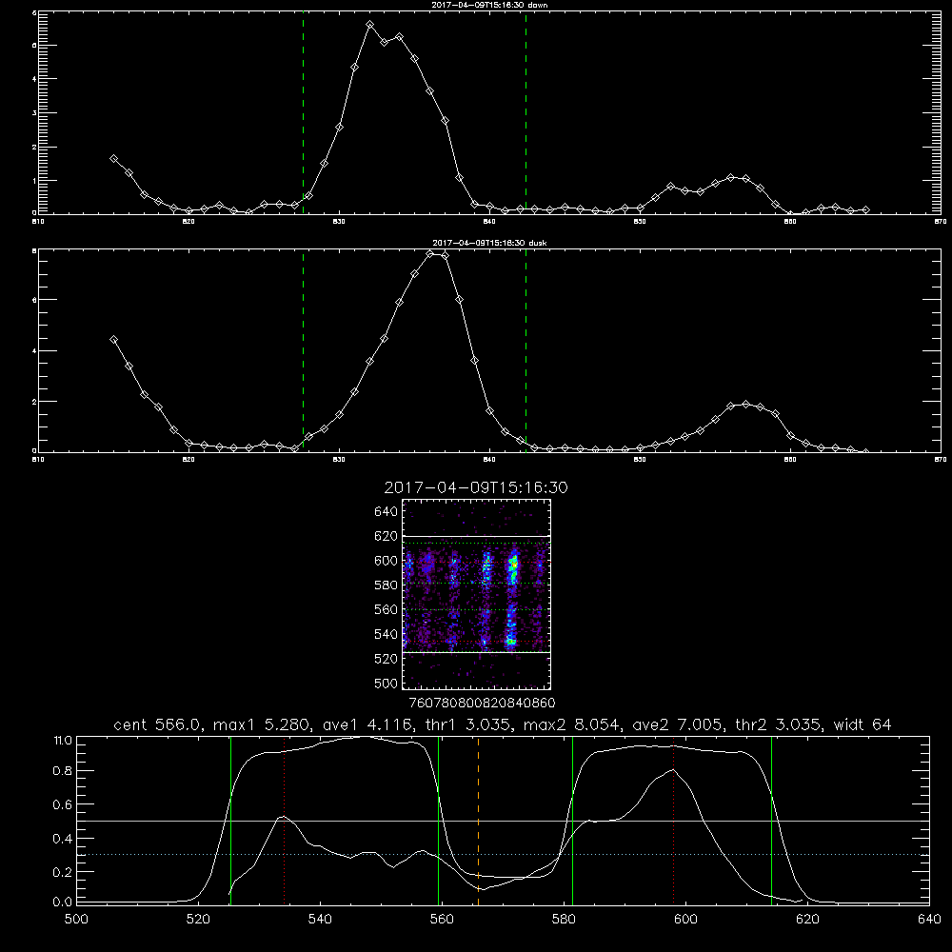This screenshot has width=952, height=952.
Task: Click the left green dashed line in dawn plot
Action: [303, 112]
